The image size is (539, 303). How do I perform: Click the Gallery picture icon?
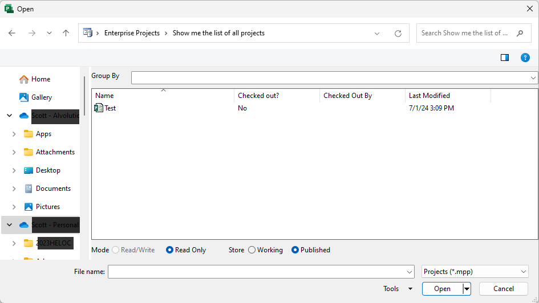24,97
